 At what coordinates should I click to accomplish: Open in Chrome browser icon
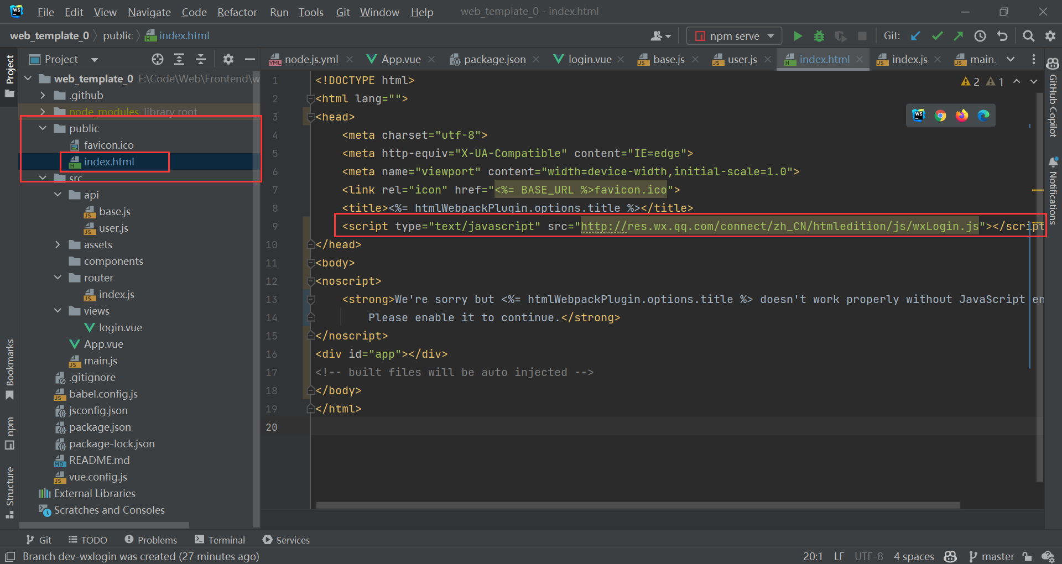[940, 115]
